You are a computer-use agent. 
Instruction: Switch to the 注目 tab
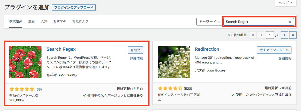coord(32,21)
